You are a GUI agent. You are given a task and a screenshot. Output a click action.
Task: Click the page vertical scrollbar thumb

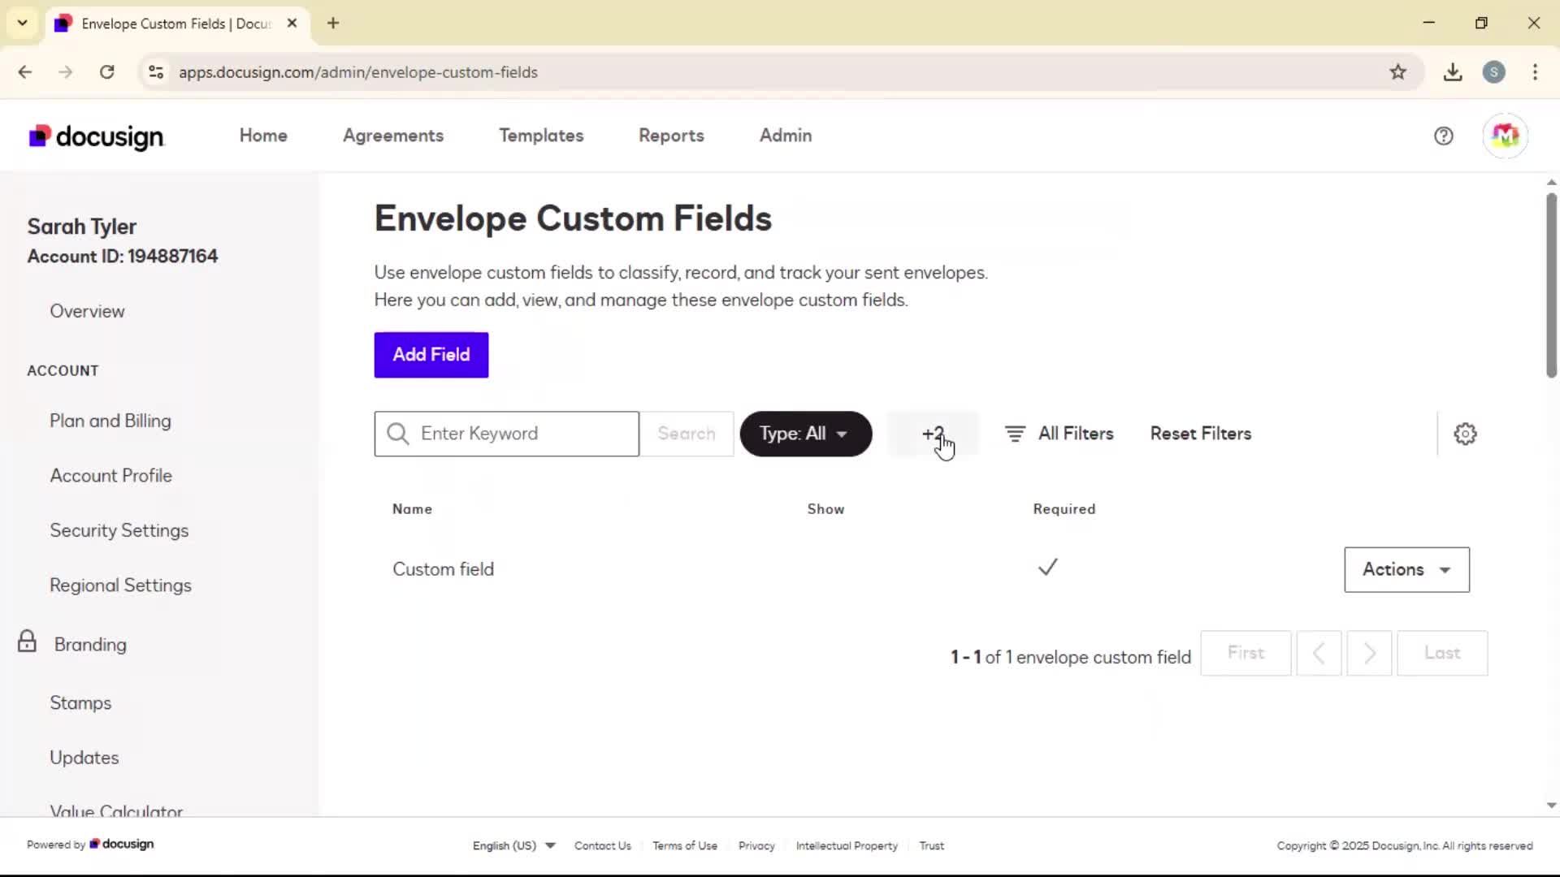pyautogui.click(x=1551, y=284)
